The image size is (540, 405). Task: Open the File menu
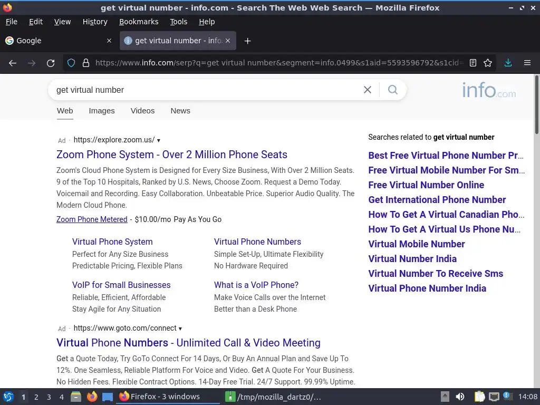(x=12, y=22)
